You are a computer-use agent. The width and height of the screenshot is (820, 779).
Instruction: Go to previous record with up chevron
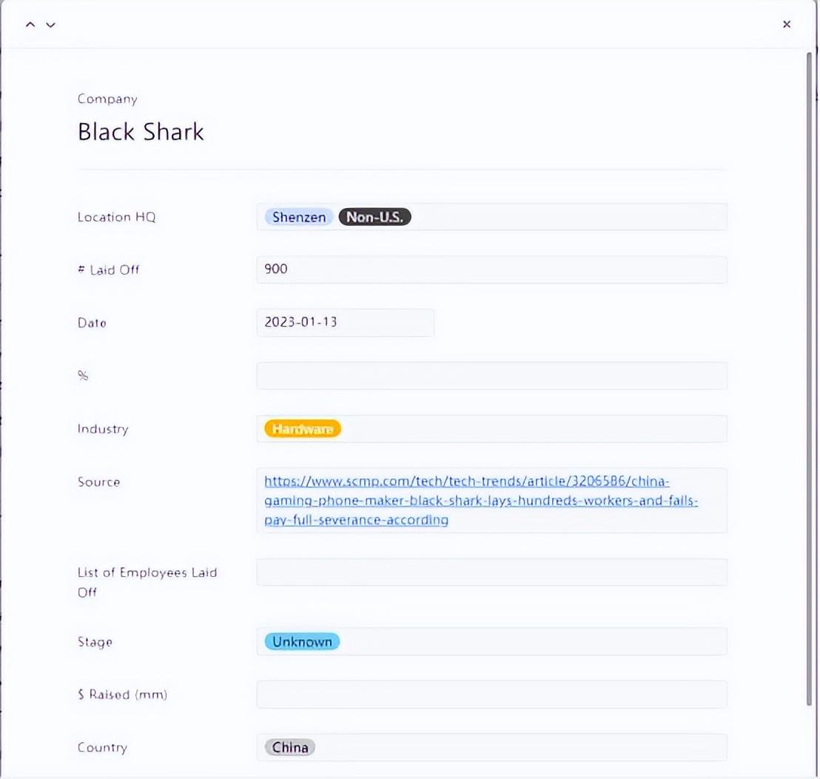[30, 24]
